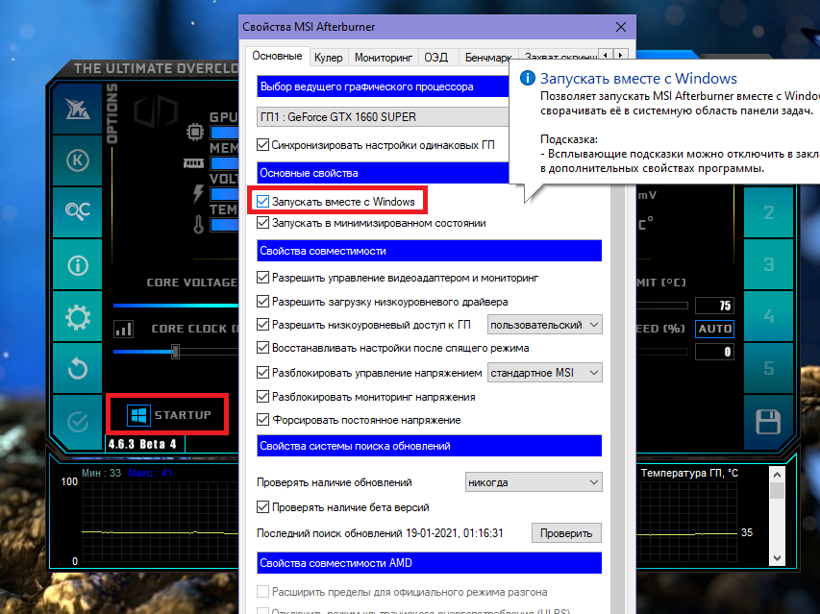Toggle Разрешить низкоуровневый доступ к ГП
The image size is (820, 614).
[263, 325]
